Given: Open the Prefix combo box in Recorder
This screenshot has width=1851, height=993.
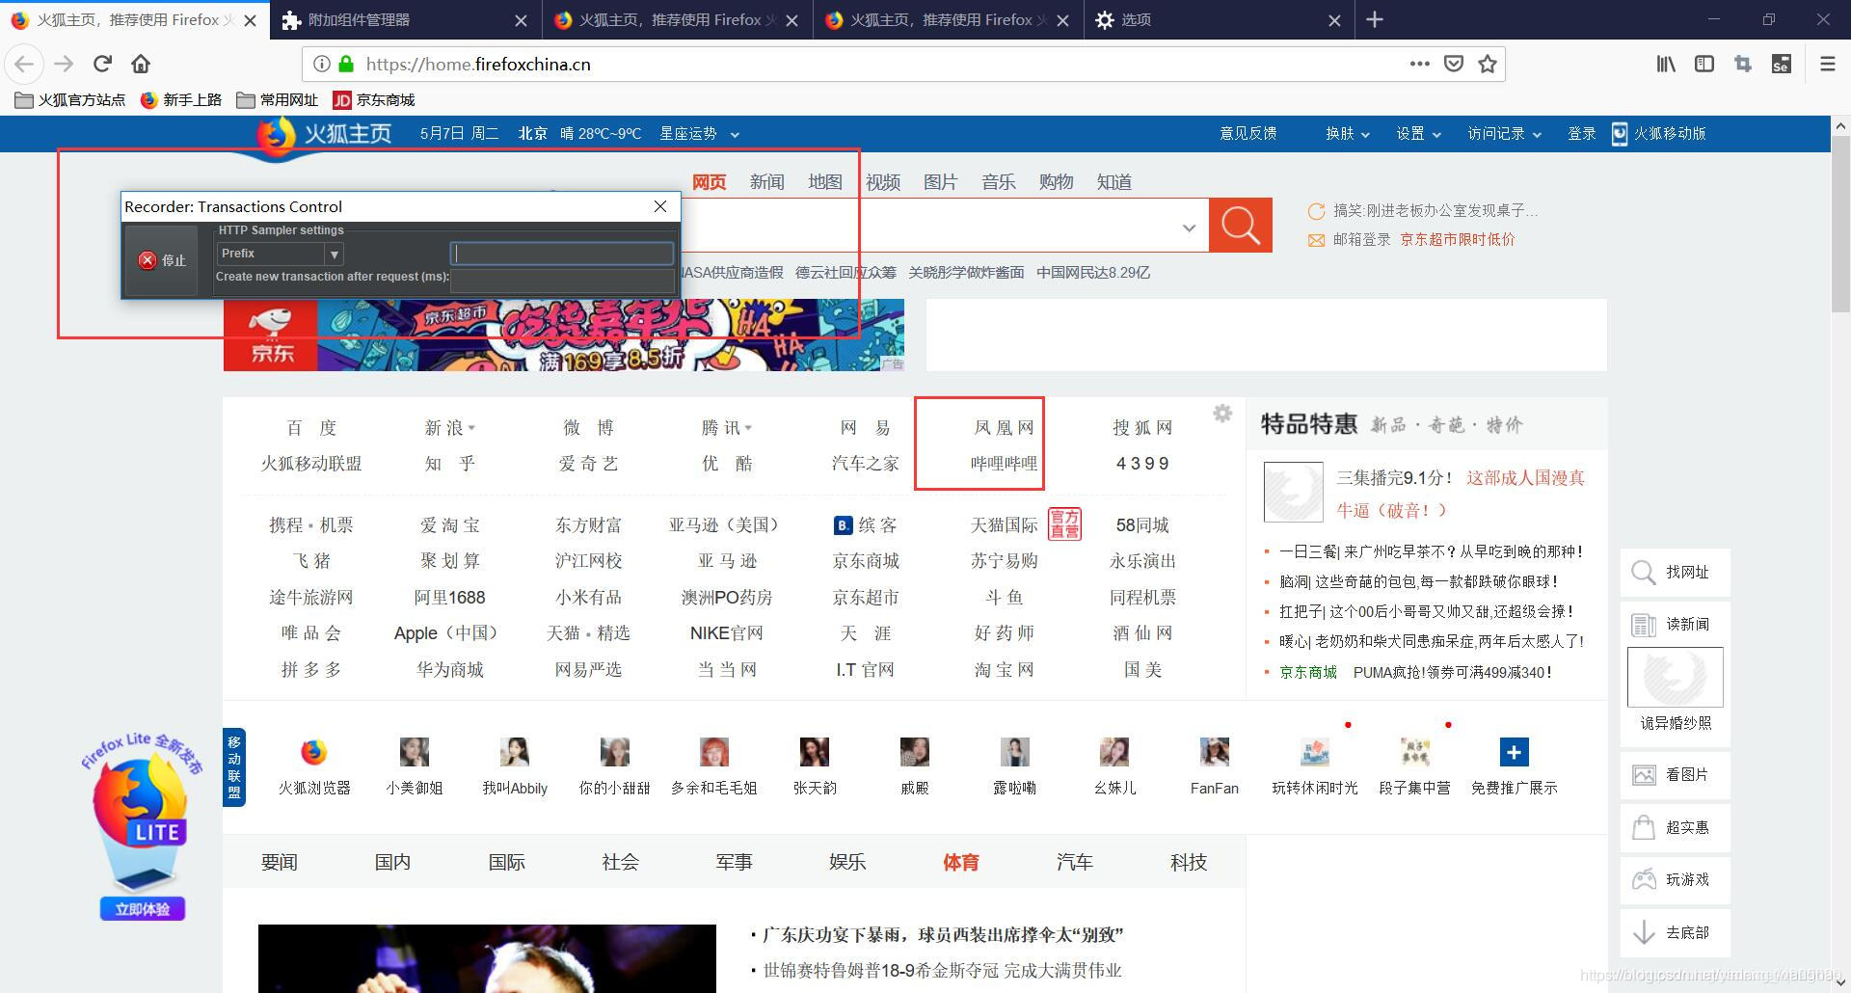Looking at the screenshot, I should pyautogui.click(x=280, y=254).
